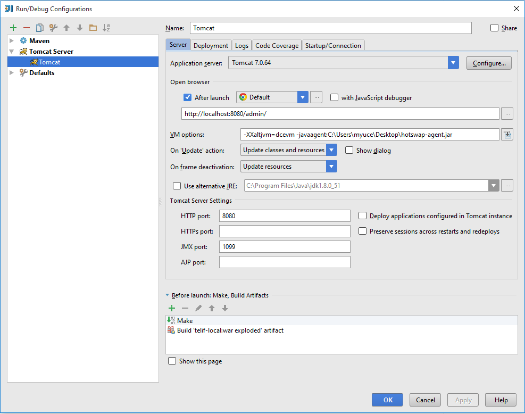Image resolution: width=525 pixels, height=414 pixels.
Task: Copy the selected configuration
Action: point(40,28)
